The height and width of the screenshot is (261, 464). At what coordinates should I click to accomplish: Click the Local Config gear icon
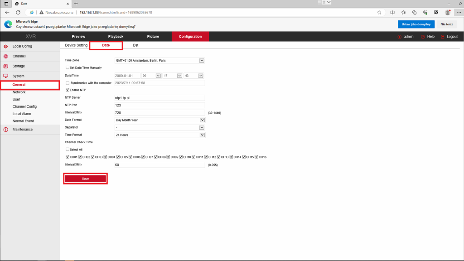tap(5, 46)
